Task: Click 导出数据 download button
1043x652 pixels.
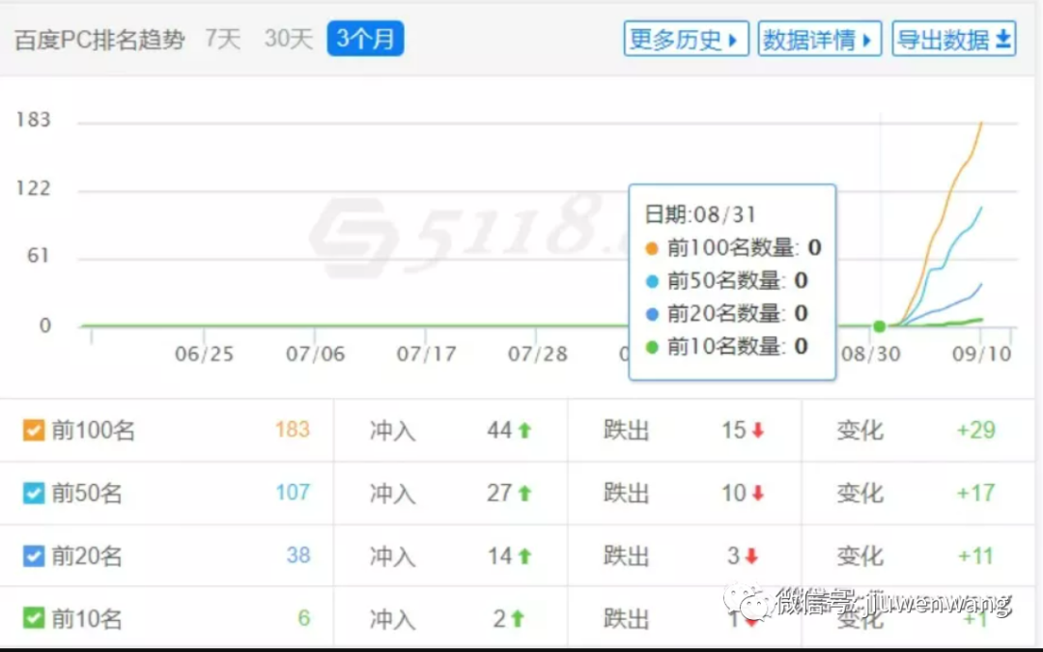Action: (x=954, y=39)
